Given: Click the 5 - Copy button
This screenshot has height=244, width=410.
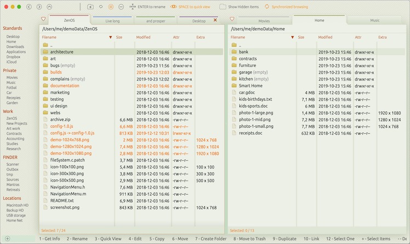Looking at the screenshot, I should [157, 239].
